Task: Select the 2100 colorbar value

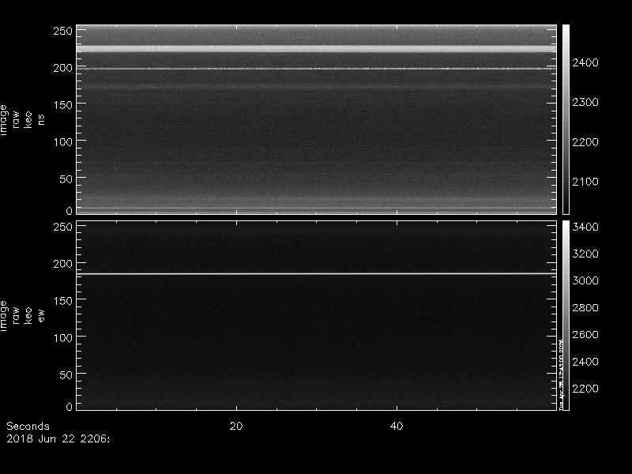Action: pos(585,182)
